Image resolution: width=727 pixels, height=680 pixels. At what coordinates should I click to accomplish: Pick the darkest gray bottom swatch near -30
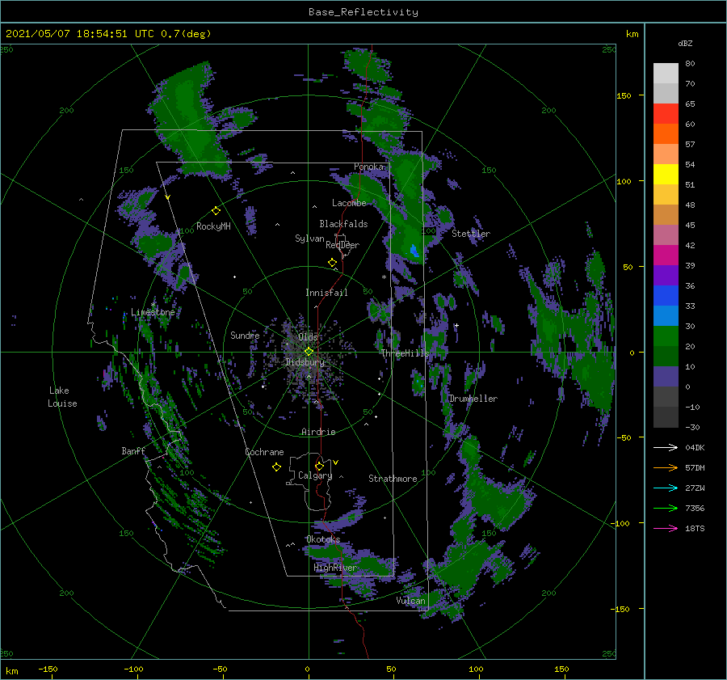coord(666,417)
